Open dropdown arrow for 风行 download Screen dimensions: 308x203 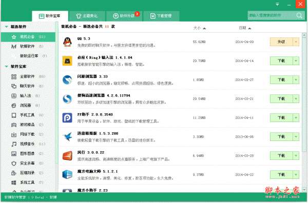point(296,156)
